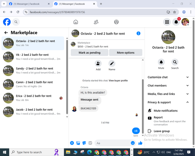Open Edge from the Windows taskbar
This screenshot has height=156, width=195.
(89, 152)
